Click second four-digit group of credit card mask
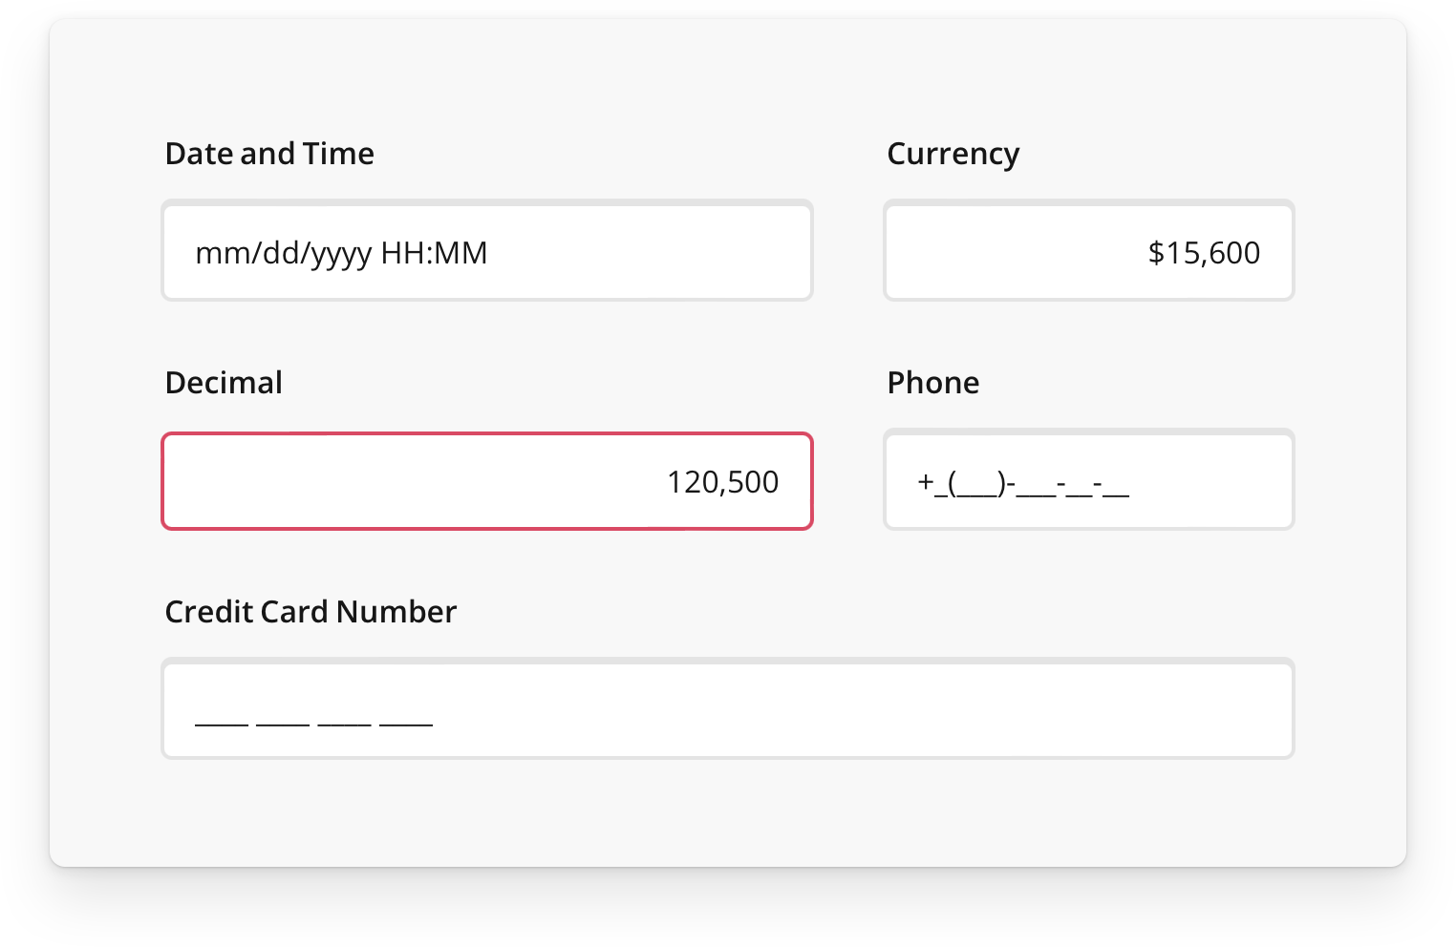Viewport: 1456px width, 947px height. (x=283, y=721)
